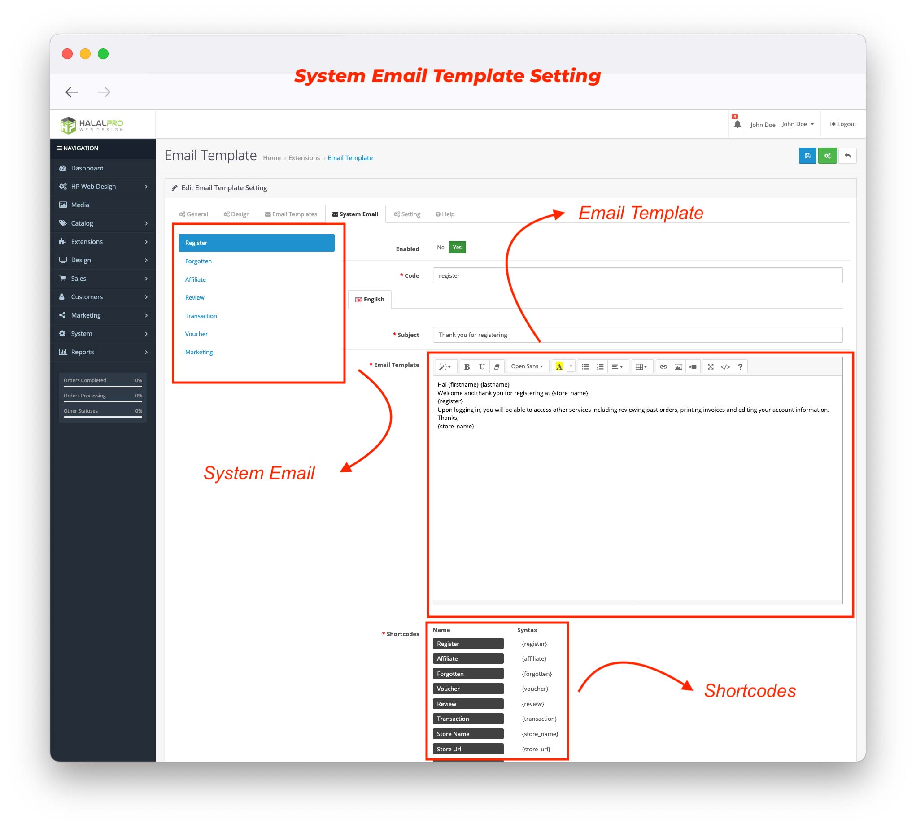Expand the System sidebar menu

pos(103,334)
